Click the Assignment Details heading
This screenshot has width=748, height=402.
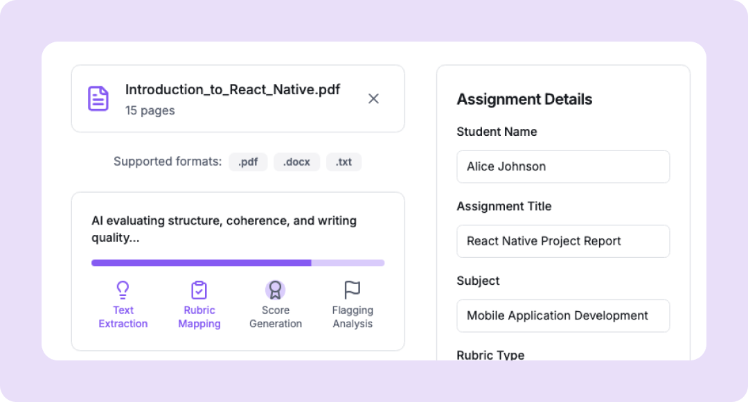coord(524,99)
